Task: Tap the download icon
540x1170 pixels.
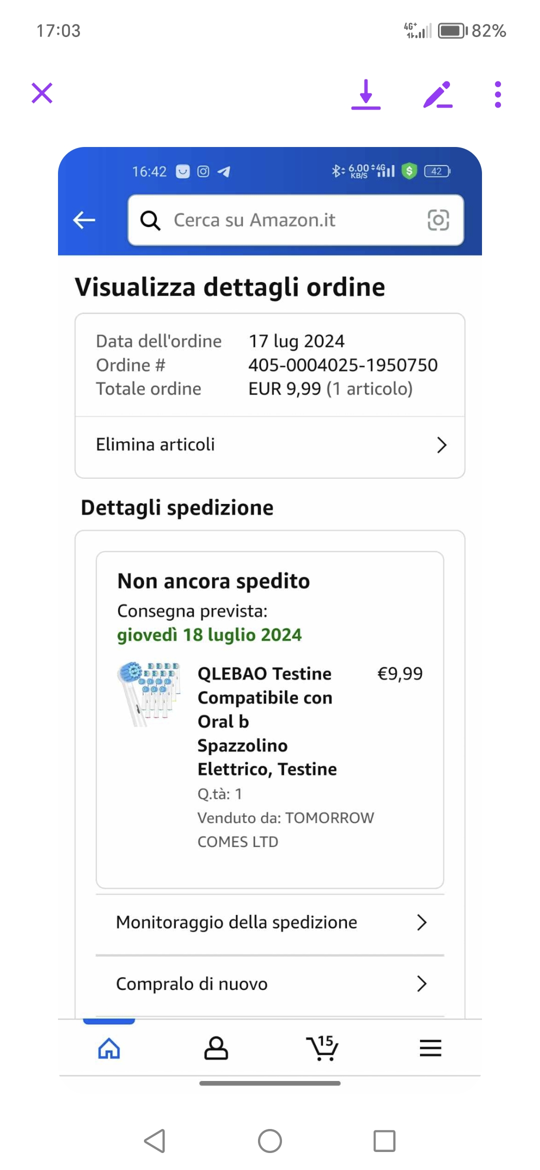Action: pyautogui.click(x=366, y=94)
